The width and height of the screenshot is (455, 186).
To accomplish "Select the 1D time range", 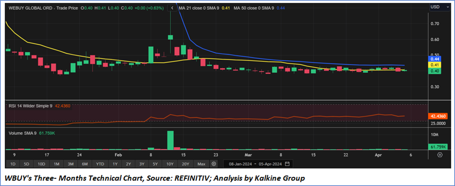I will click(x=13, y=164).
